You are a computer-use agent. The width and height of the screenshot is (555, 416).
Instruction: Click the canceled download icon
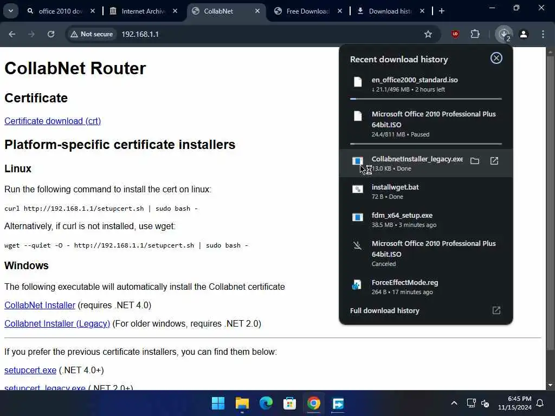(358, 245)
